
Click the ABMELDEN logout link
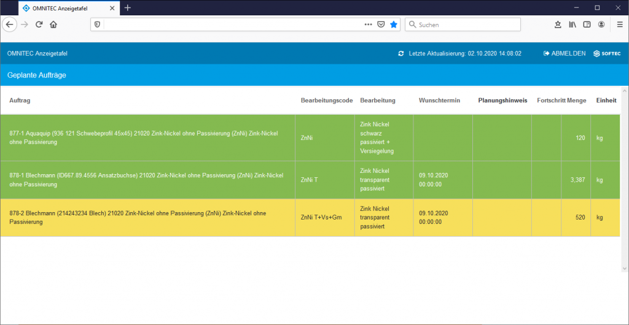pos(565,53)
